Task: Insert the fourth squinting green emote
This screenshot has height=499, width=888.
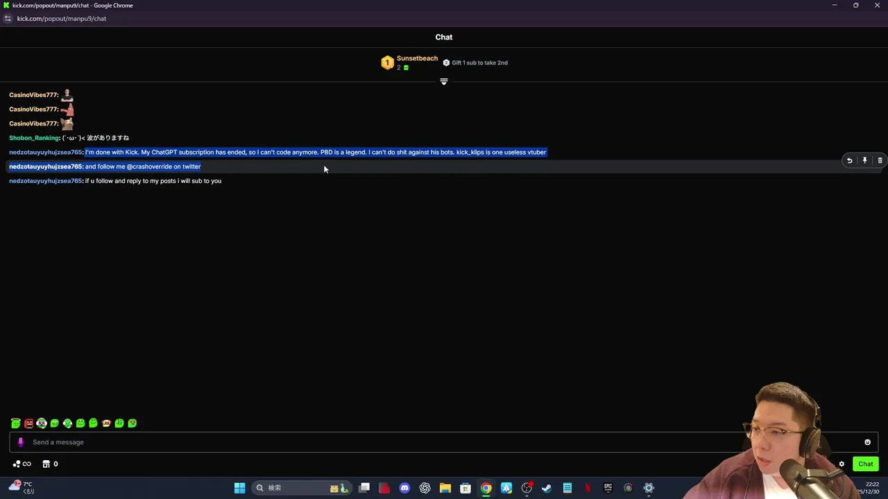Action: (x=54, y=423)
